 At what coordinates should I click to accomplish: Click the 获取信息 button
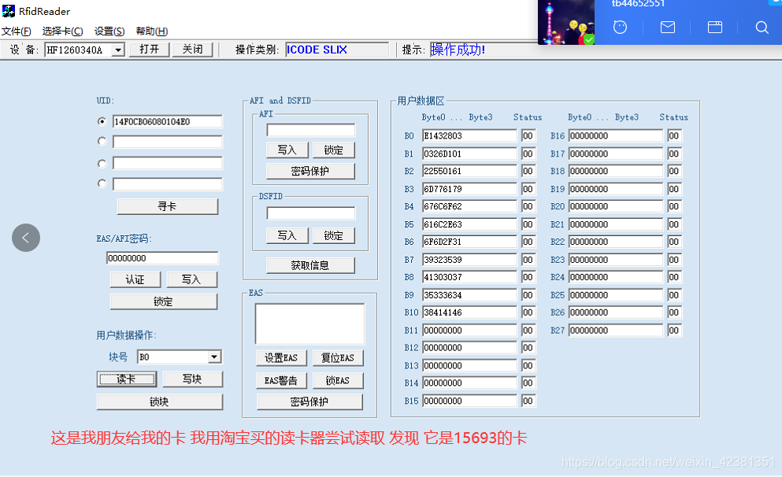310,265
